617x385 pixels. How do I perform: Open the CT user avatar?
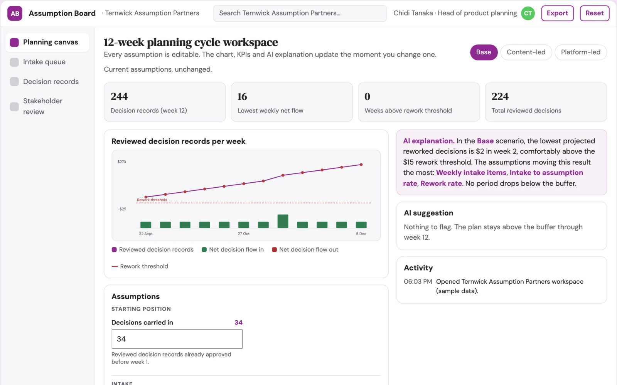[528, 13]
